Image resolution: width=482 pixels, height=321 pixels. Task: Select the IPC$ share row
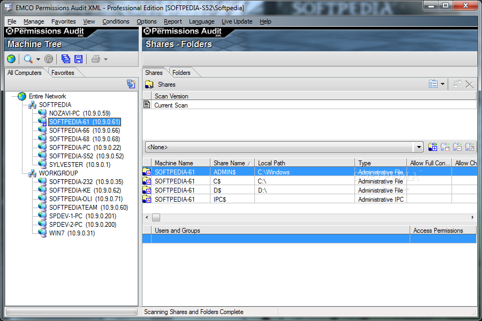[310, 200]
